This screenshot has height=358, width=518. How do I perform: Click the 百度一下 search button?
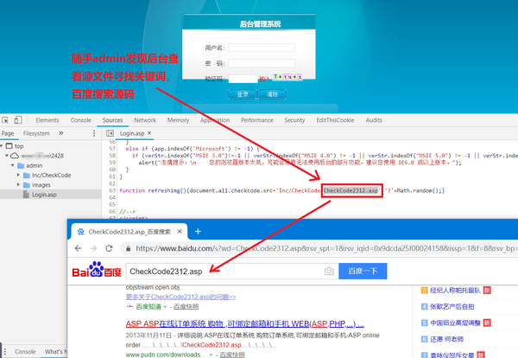[363, 272]
